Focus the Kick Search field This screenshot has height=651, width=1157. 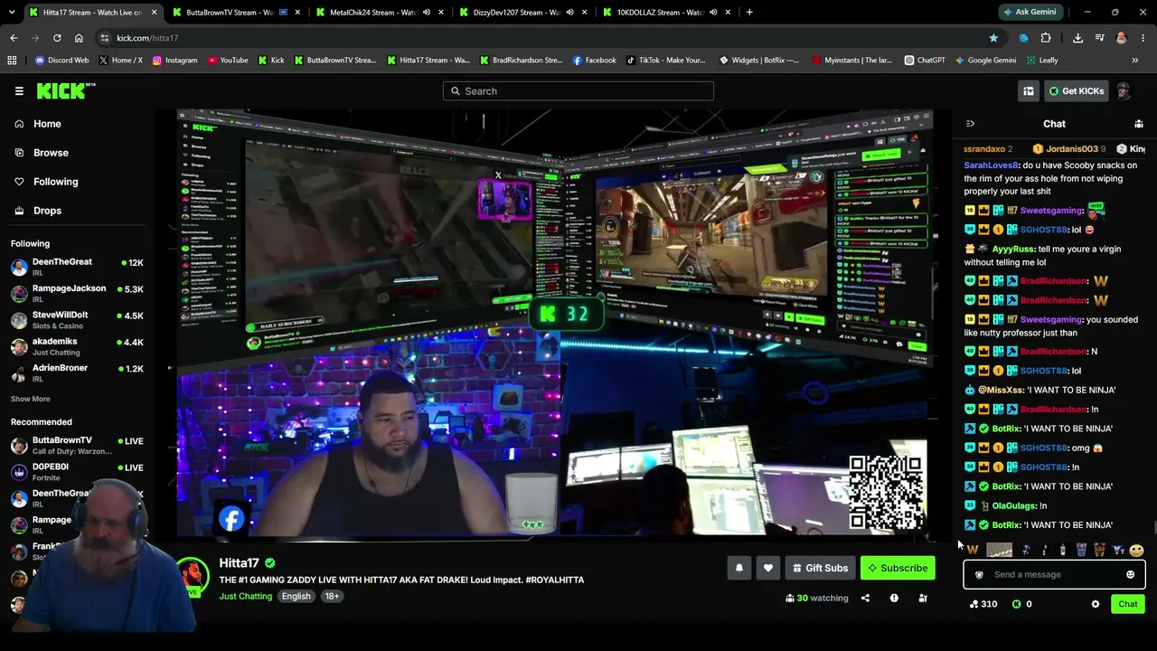pos(578,91)
